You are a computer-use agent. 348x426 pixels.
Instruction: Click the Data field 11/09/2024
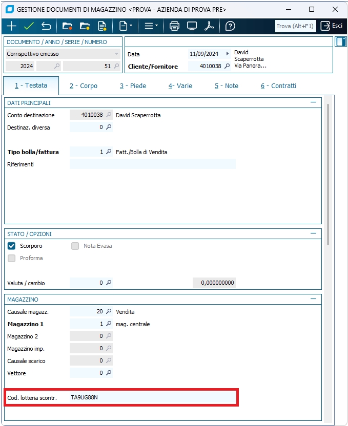[x=206, y=54]
